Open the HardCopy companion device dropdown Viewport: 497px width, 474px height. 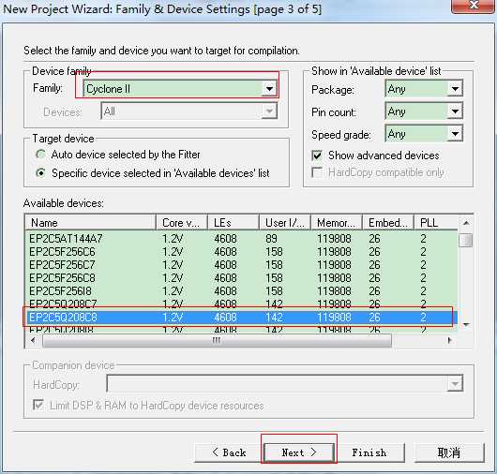tap(285, 384)
